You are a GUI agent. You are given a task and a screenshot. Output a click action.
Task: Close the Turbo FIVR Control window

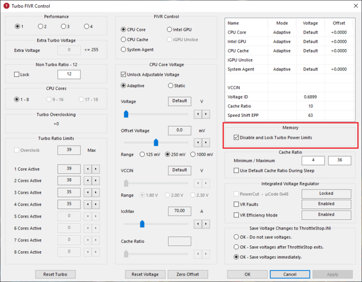click(356, 6)
